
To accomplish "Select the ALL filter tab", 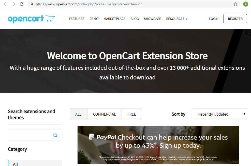I will [x=78, y=114].
